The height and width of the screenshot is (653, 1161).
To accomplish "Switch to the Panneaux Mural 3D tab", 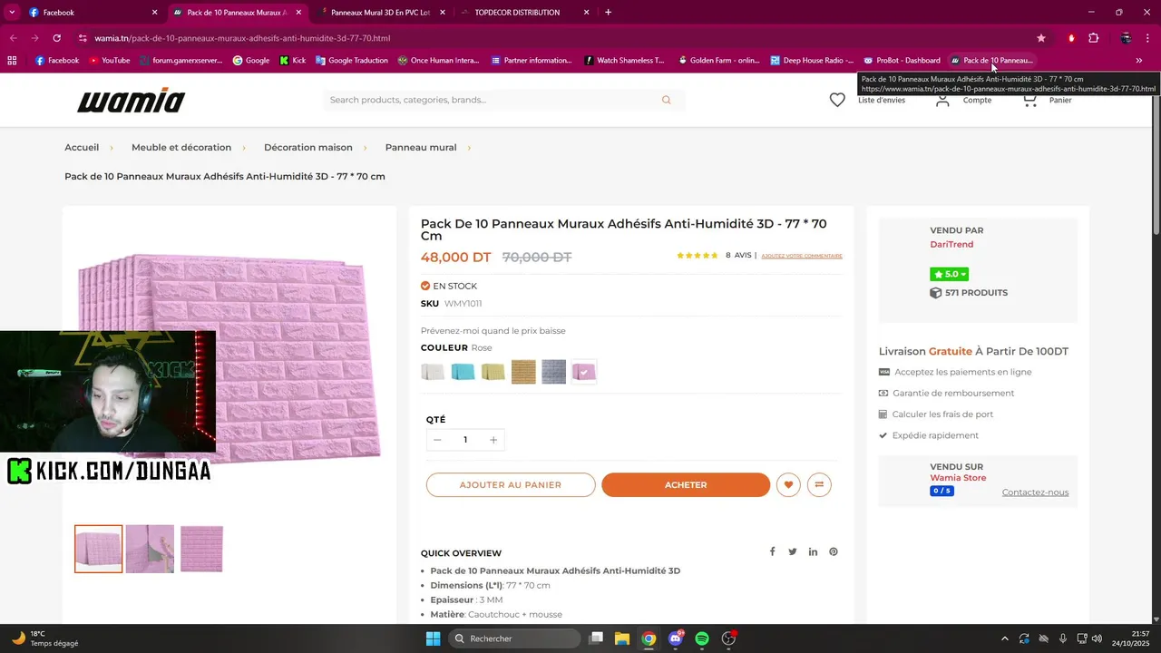I will [379, 13].
